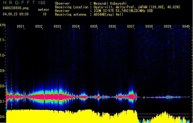Image resolution: width=193 pixels, height=123 pixels.
Task: Click the 0938 time marker
Action: 149,26
